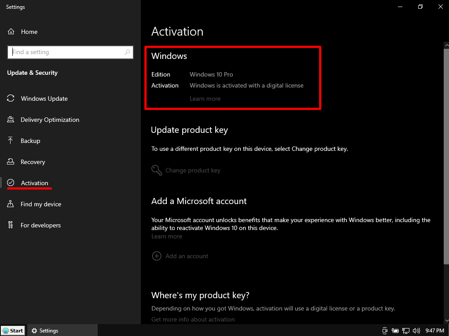Click the 'Update product key' heading
The height and width of the screenshot is (336, 449).
(189, 130)
